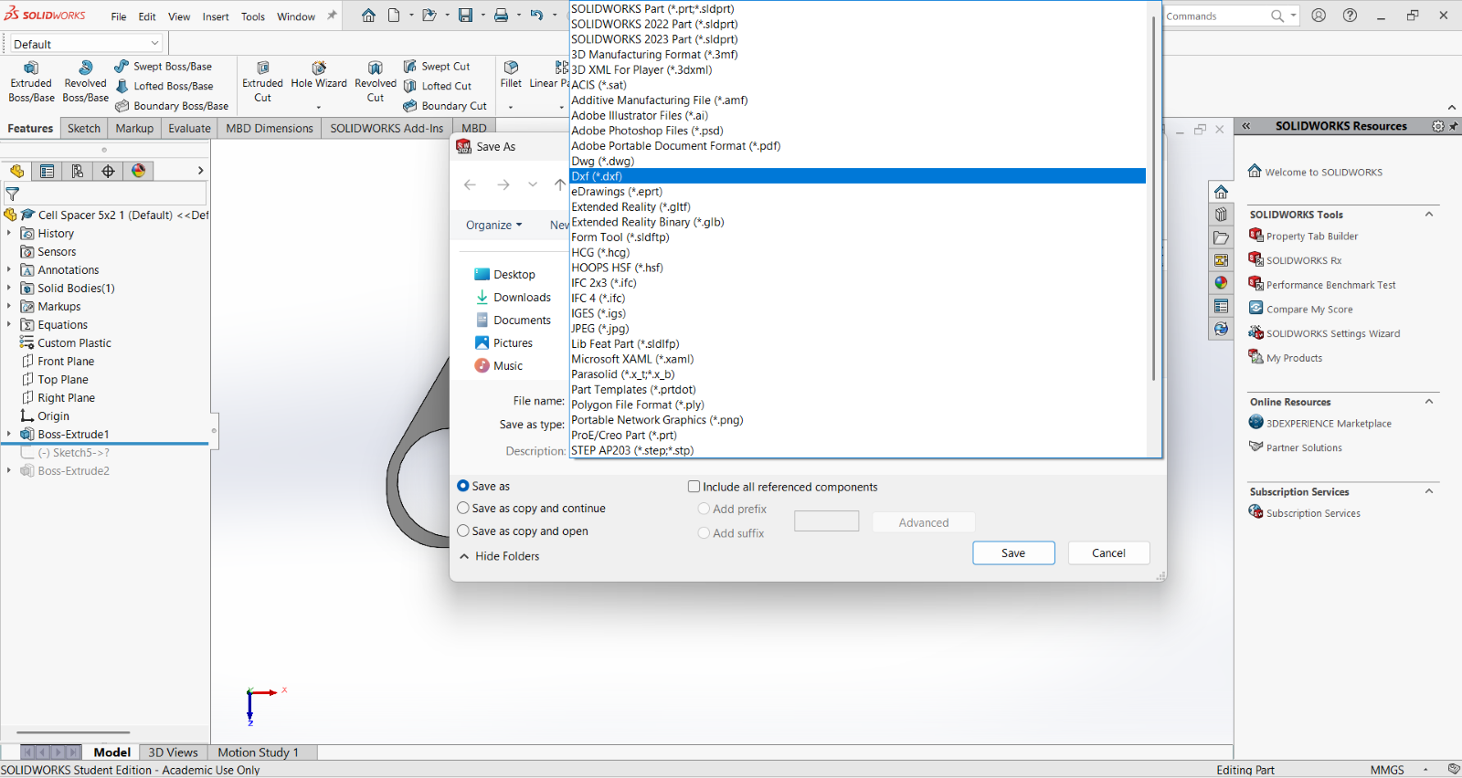Open the Insert menu
The image size is (1462, 778).
pyautogui.click(x=216, y=16)
